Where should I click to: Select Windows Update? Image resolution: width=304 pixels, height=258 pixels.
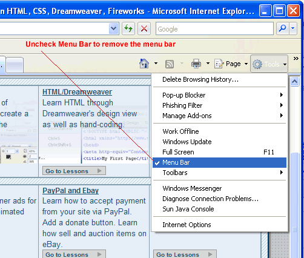point(220,142)
